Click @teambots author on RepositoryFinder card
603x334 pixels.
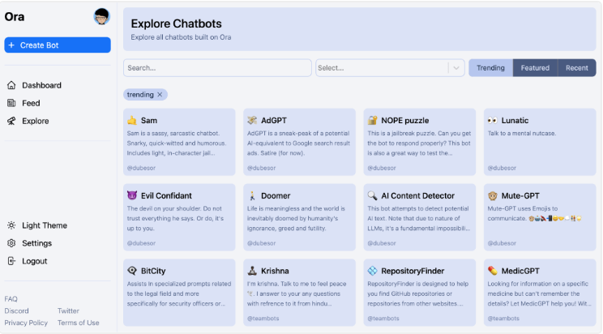point(383,319)
